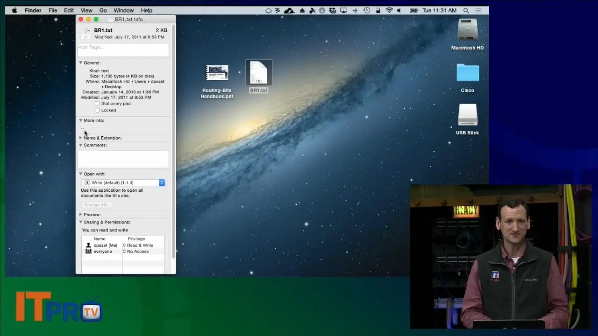Screen dimensions: 598x336
Task: Open the File menu
Action: click(x=53, y=10)
